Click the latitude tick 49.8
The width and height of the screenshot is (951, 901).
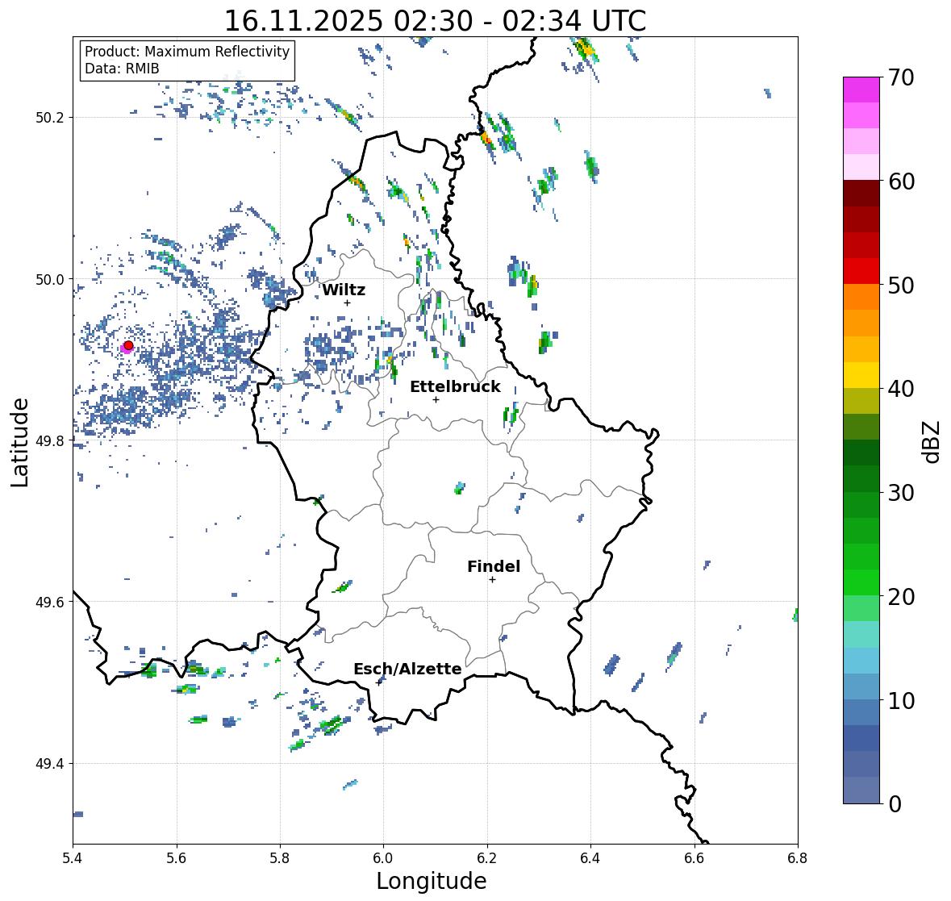50,440
